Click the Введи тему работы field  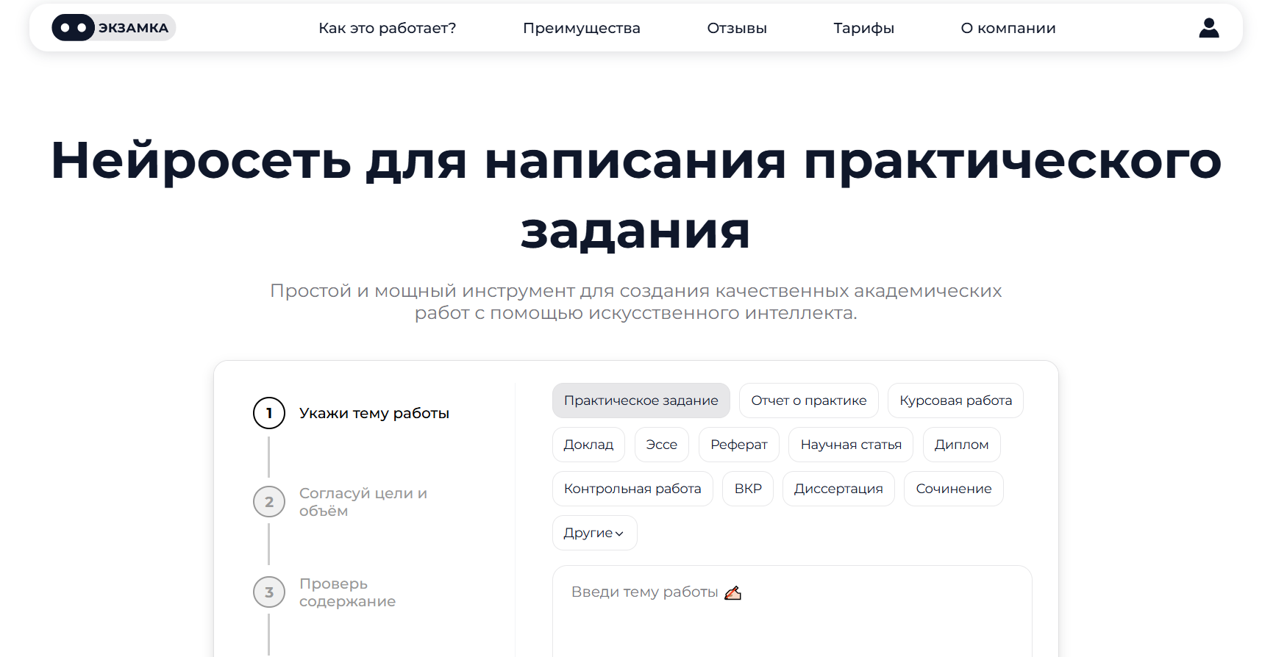click(791, 610)
